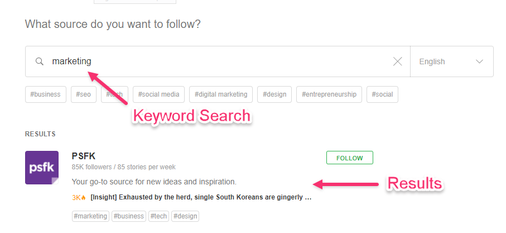
Task: Select the #design tag below search box
Action: coord(274,94)
